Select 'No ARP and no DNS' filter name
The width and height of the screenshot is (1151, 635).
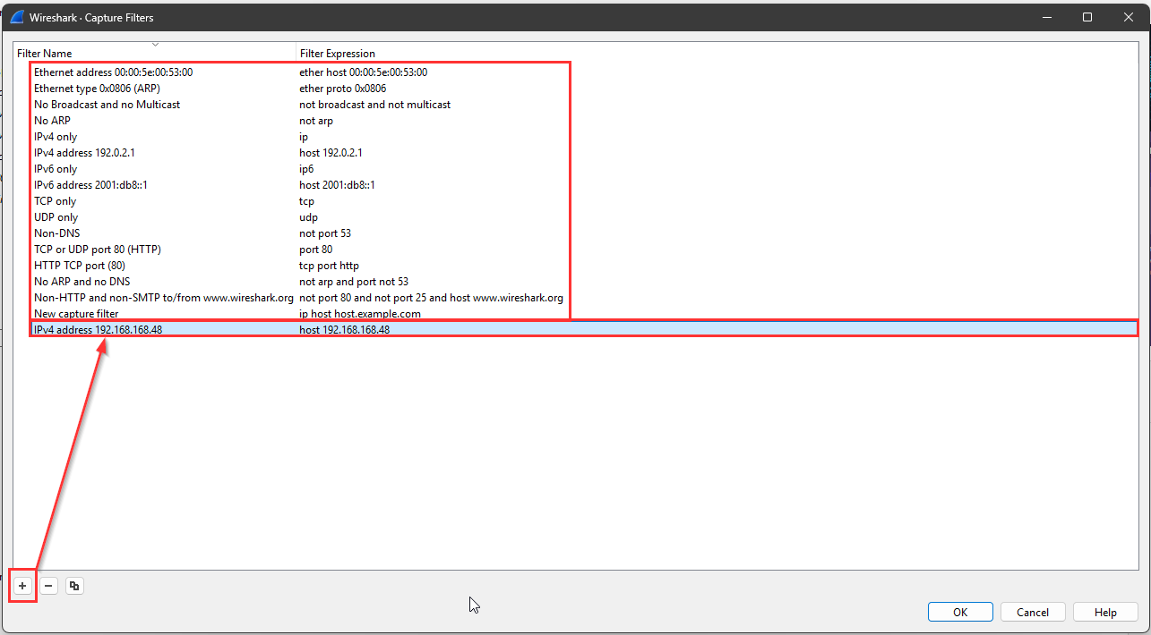click(x=82, y=282)
